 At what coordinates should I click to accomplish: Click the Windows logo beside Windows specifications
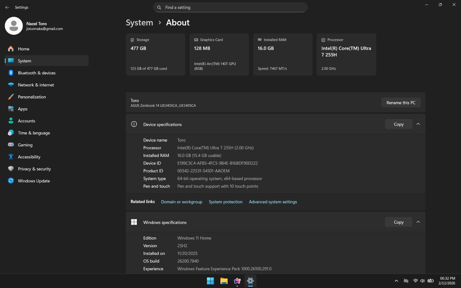pos(134,222)
